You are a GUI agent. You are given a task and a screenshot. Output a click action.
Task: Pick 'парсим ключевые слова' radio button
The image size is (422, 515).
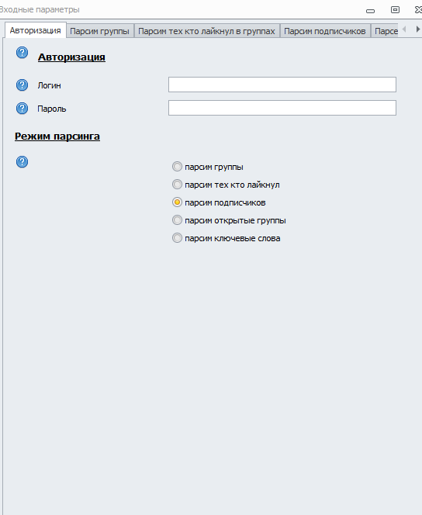[177, 238]
